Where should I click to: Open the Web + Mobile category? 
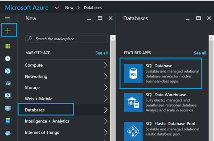click(x=39, y=99)
